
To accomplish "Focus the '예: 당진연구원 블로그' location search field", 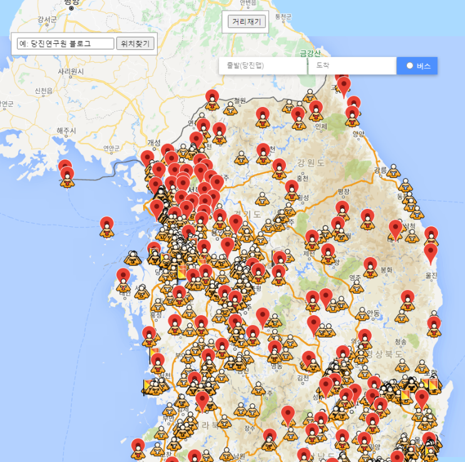I will point(66,44).
